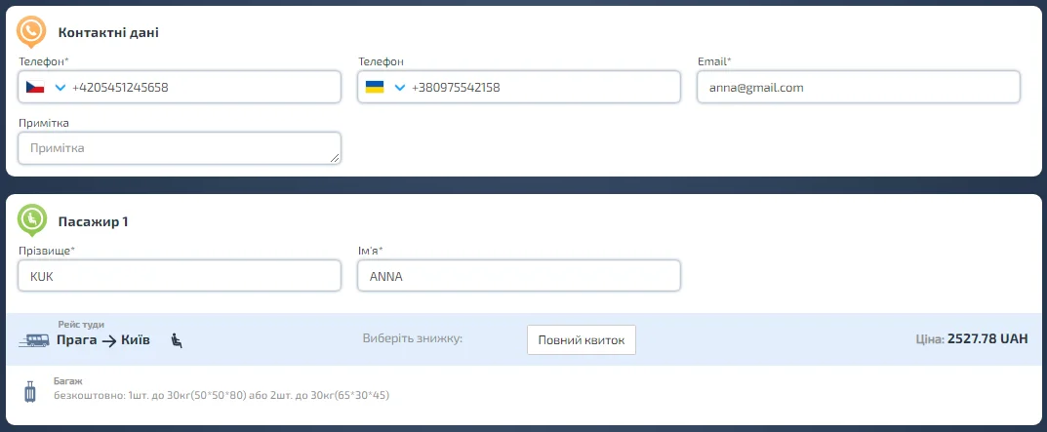The height and width of the screenshot is (432, 1047).
Task: Click the second phone field +380975542158
Action: 537,88
